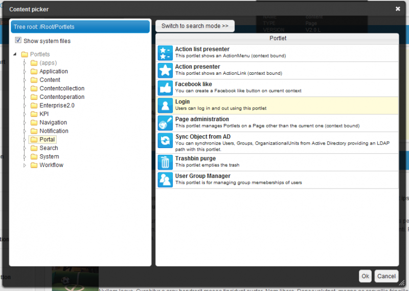Click the Action list presenter star icon
Image resolution: width=409 pixels, height=291 pixels.
point(165,53)
